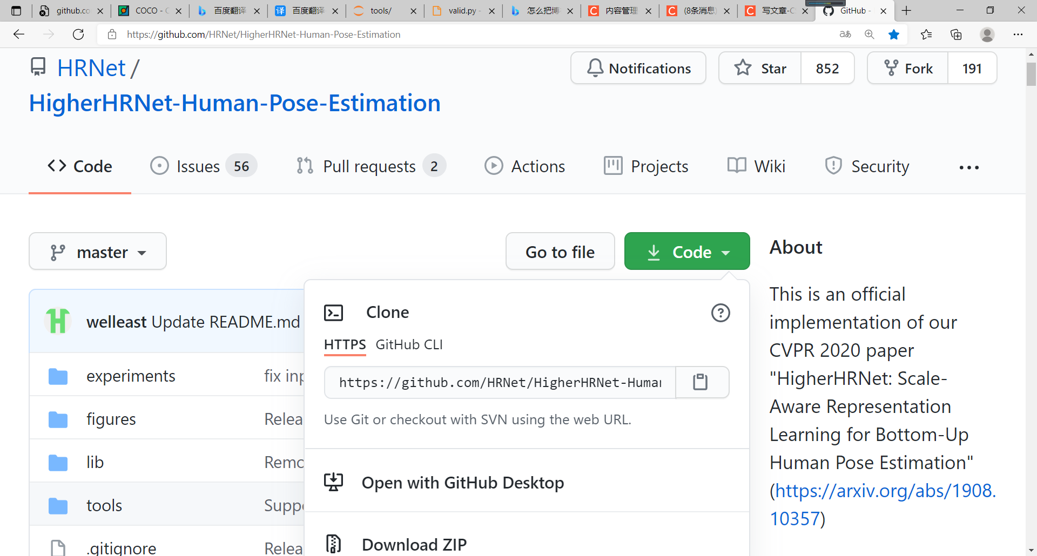Viewport: 1037px width, 556px height.
Task: Click the browser profile avatar icon
Action: pyautogui.click(x=987, y=34)
